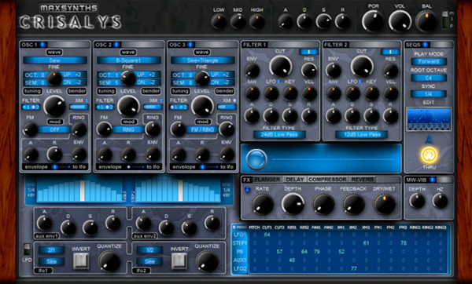Click the blue arrow above THRU
Image resolution: width=472 pixels, height=284 pixels.
click(430, 139)
